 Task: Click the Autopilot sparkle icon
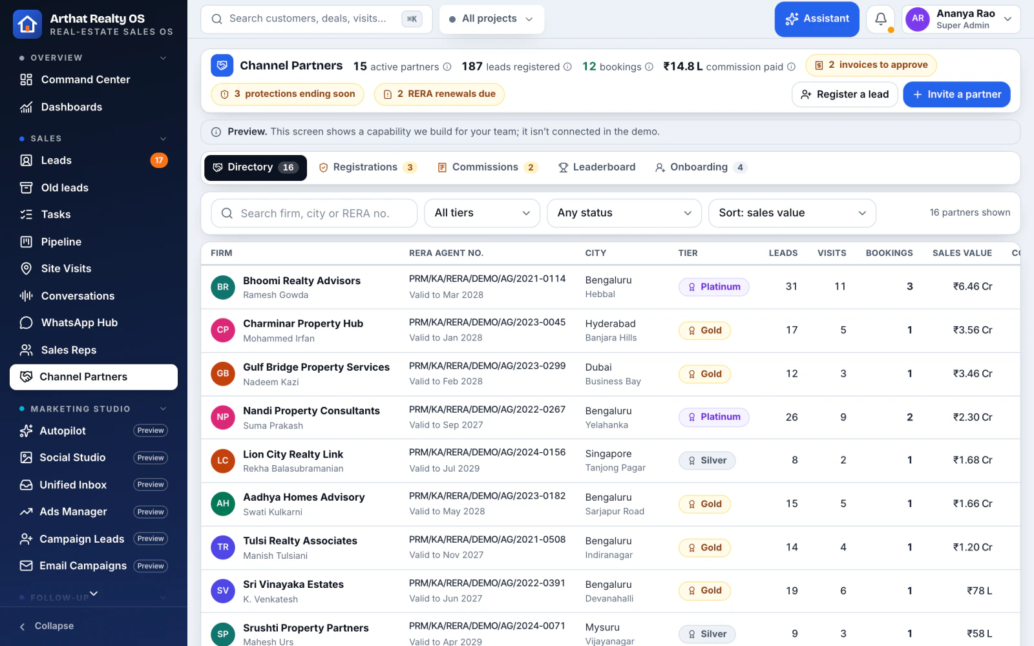[x=26, y=431]
